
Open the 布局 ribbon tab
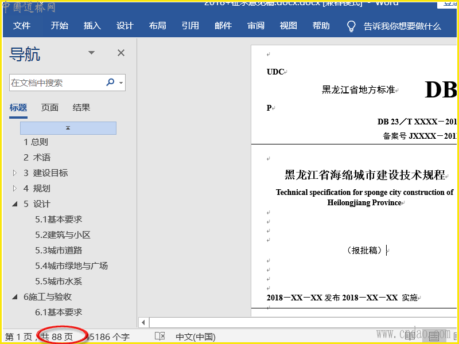[157, 26]
